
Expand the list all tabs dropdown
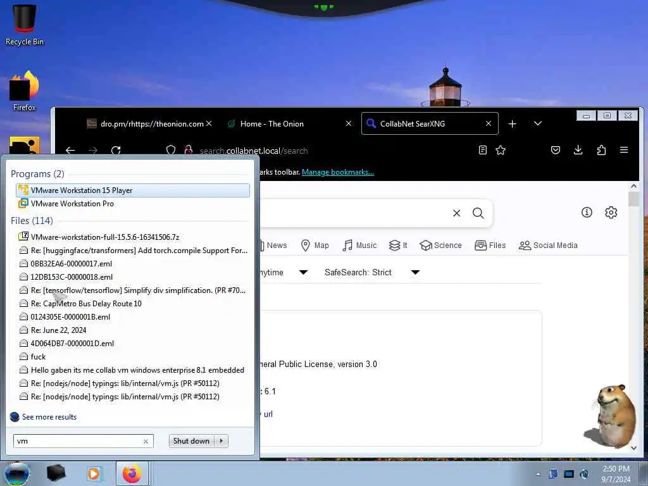pyautogui.click(x=538, y=123)
